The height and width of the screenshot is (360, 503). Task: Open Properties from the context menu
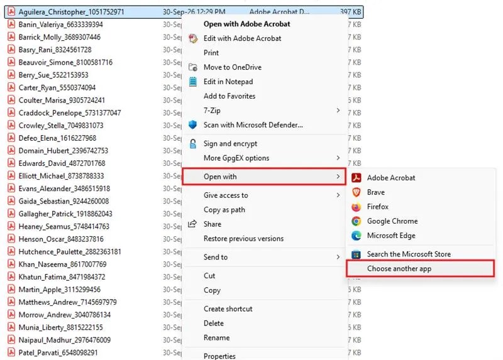click(x=219, y=356)
